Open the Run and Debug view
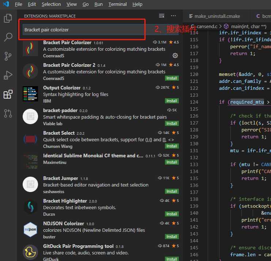The image size is (271, 261). [x=8, y=75]
